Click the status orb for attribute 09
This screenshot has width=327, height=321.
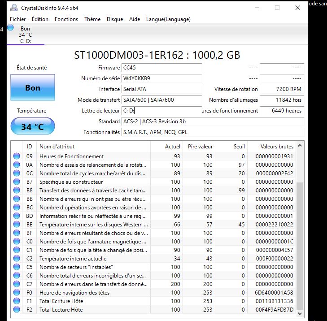pos(17,156)
